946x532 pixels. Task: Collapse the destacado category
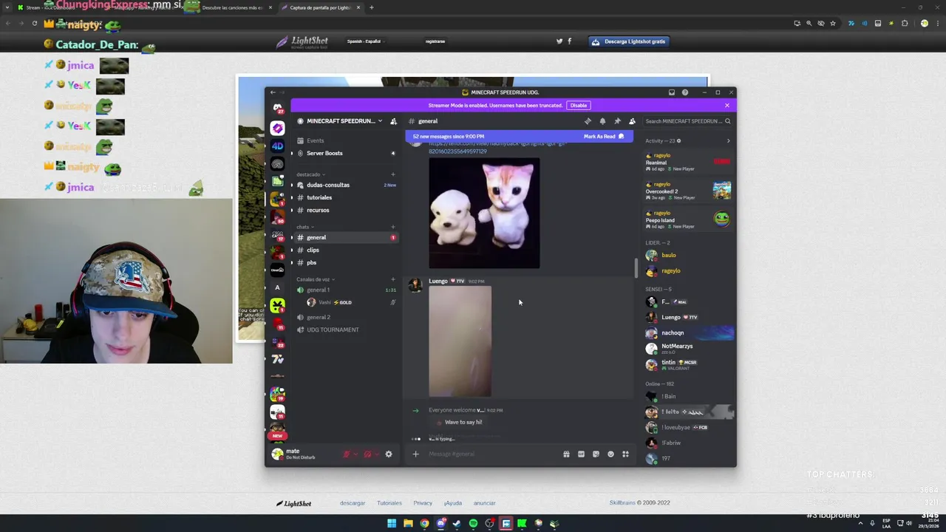[310, 174]
